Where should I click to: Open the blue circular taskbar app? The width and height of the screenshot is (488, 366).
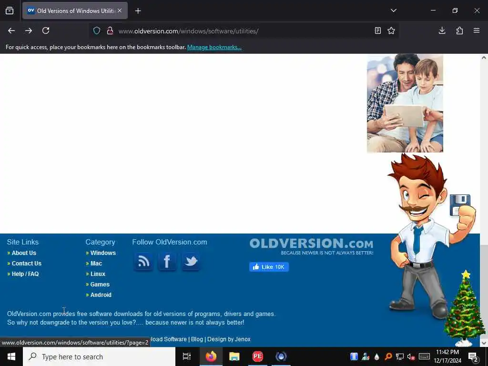tap(281, 356)
